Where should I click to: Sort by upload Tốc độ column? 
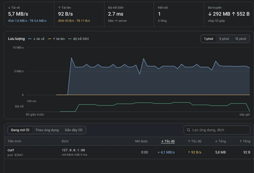coord(194,141)
